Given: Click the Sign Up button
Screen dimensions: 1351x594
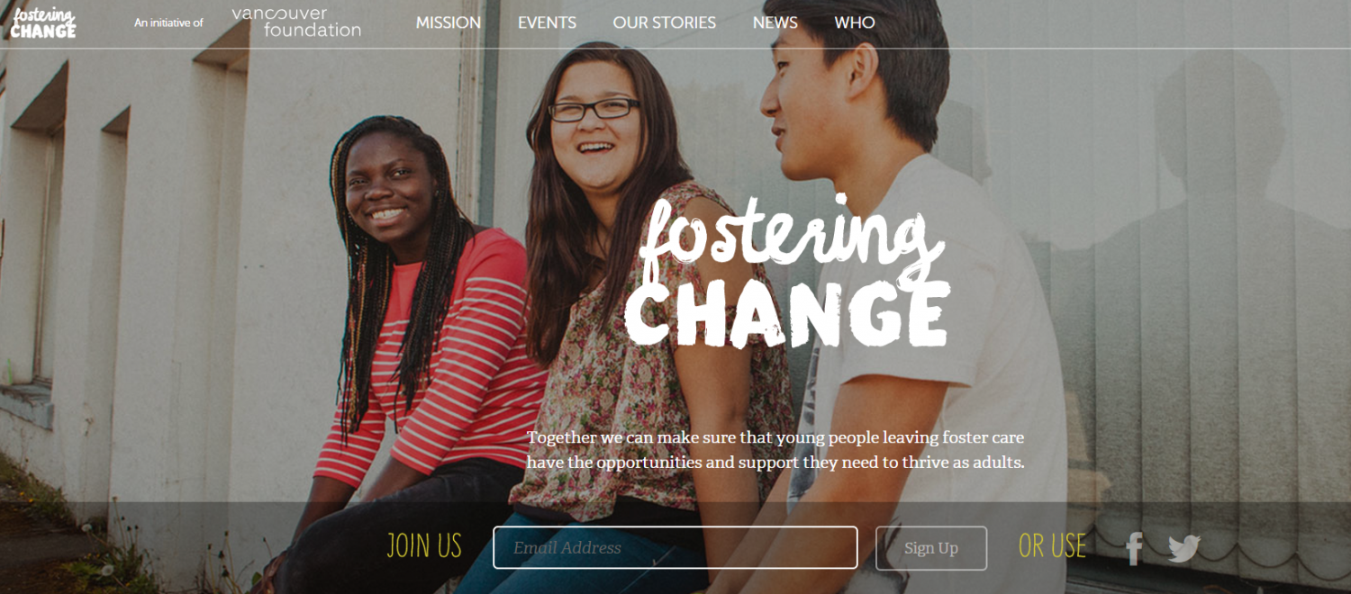Looking at the screenshot, I should point(931,548).
